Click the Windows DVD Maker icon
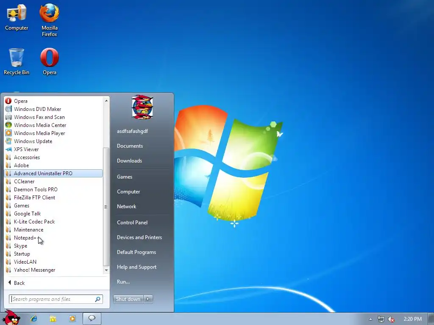Viewport: 434px width, 325px height. point(8,109)
